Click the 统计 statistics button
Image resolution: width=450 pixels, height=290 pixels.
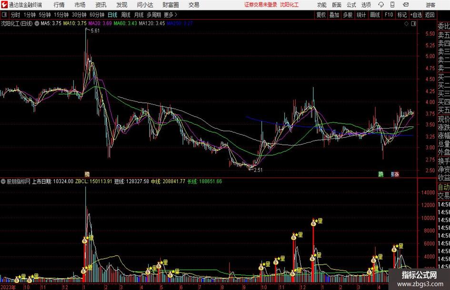coord(361,15)
